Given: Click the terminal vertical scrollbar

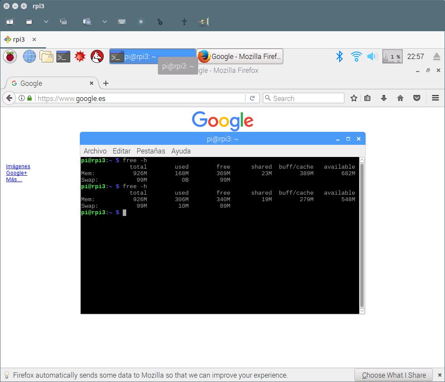Looking at the screenshot, I should [362, 234].
